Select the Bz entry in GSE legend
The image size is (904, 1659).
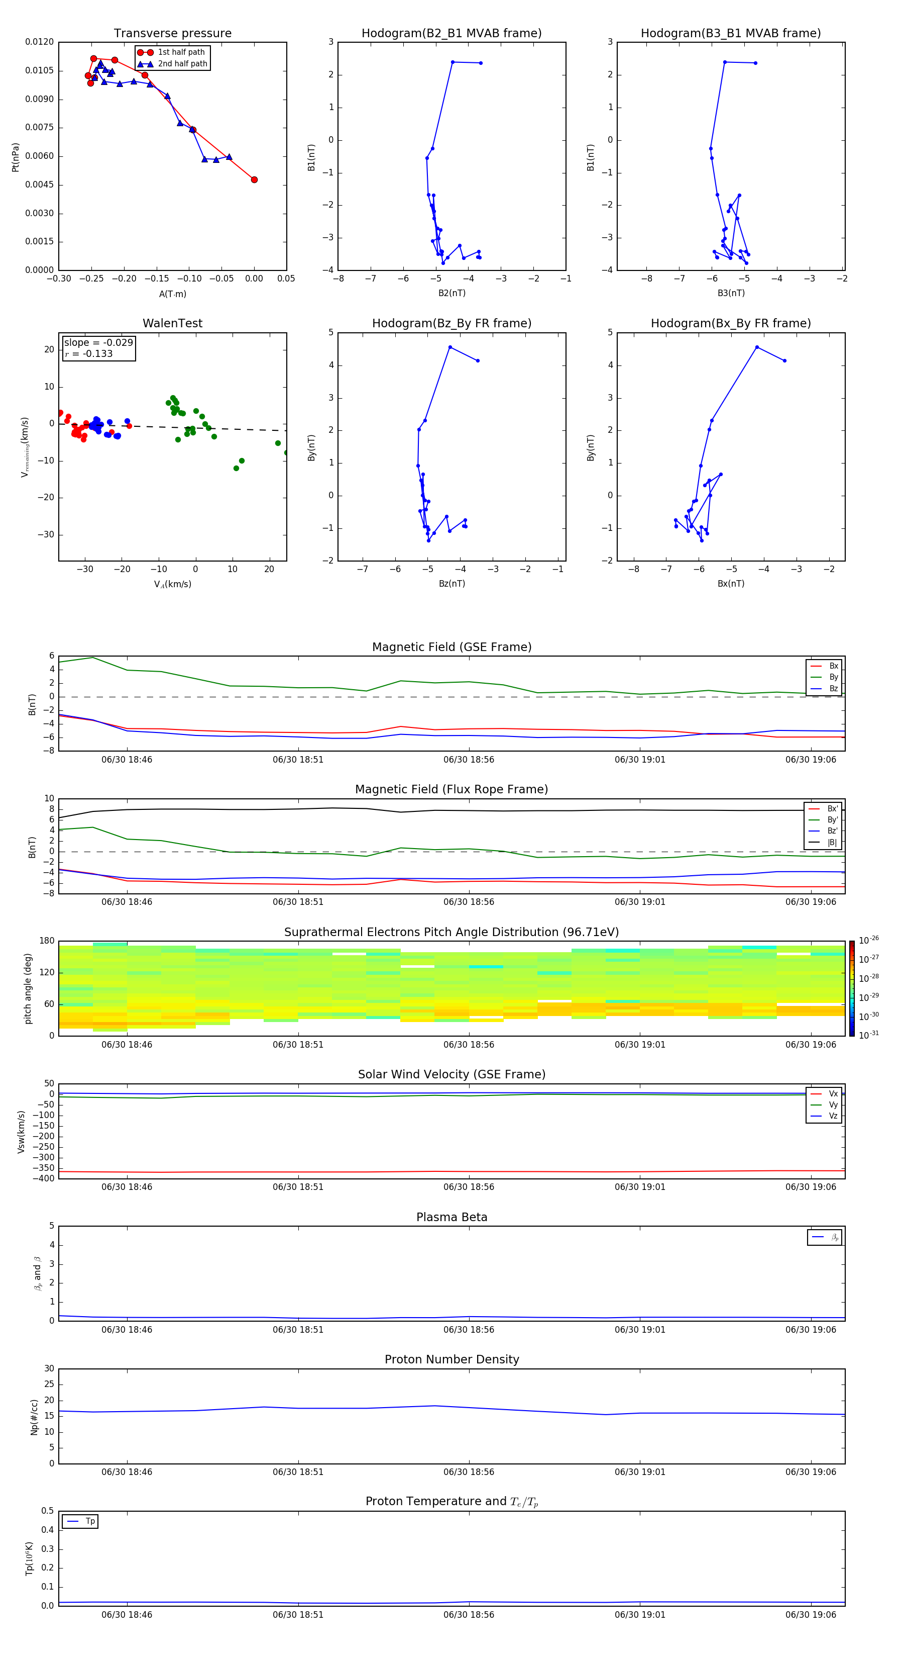click(824, 688)
